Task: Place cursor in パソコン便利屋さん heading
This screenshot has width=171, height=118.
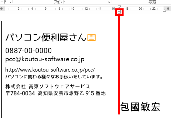Action: click(46, 37)
